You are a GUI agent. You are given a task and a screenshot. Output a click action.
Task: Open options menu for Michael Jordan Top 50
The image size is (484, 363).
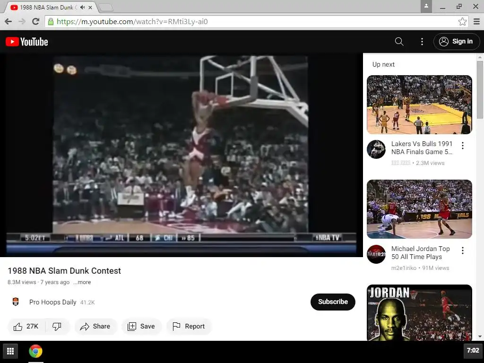coord(462,251)
